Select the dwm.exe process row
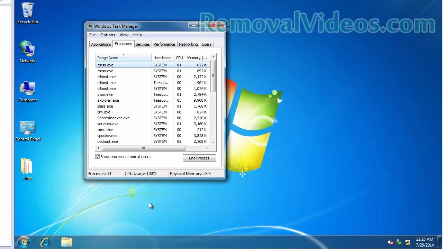 pos(152,94)
